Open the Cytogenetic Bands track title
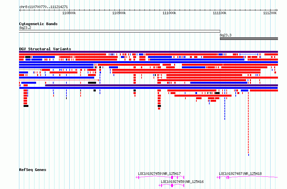 (38, 24)
